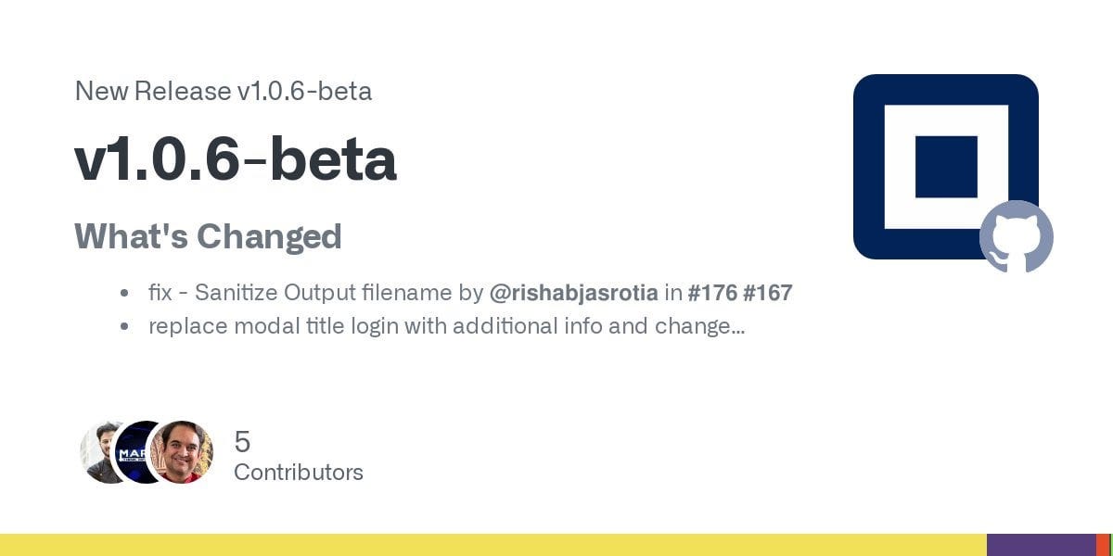
Task: Click the yellow language bar segment
Action: click(492, 545)
